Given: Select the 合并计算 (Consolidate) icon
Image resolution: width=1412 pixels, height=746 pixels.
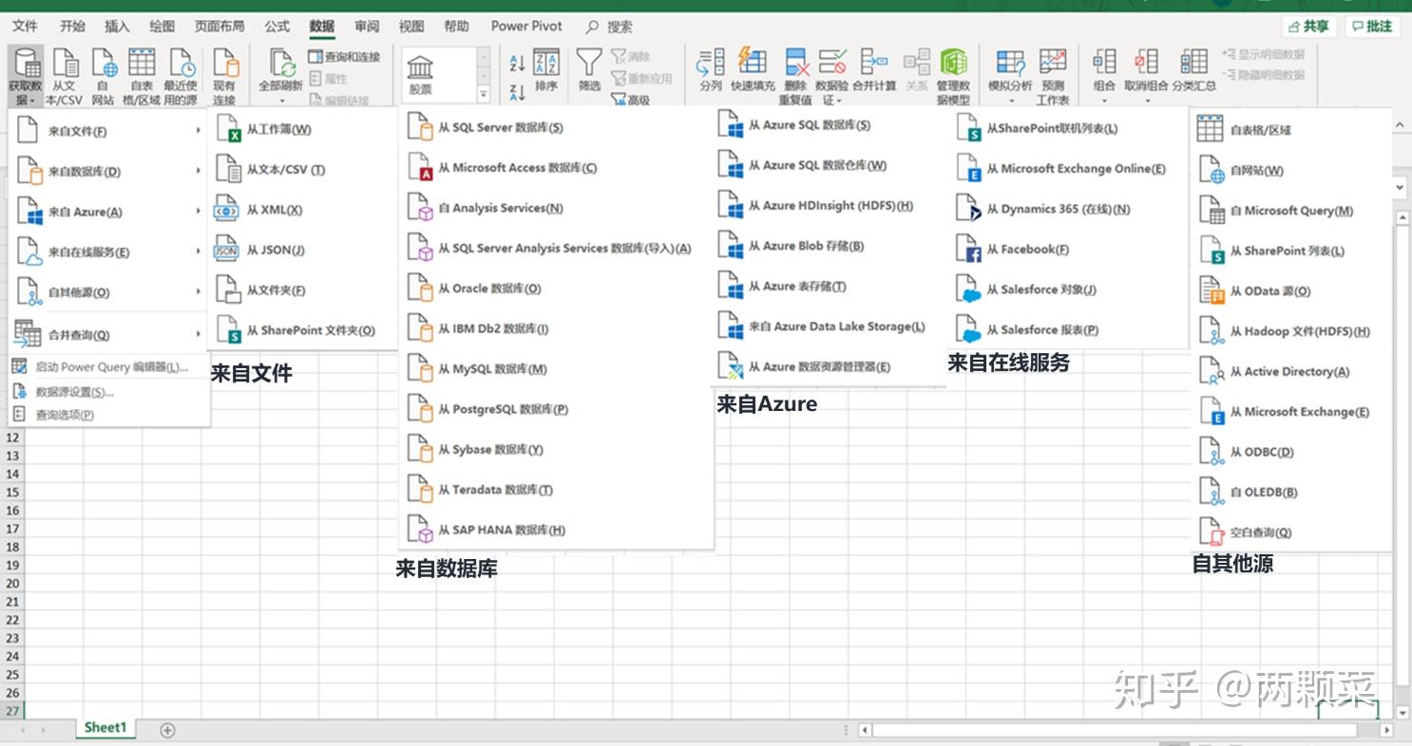Looking at the screenshot, I should click(874, 66).
